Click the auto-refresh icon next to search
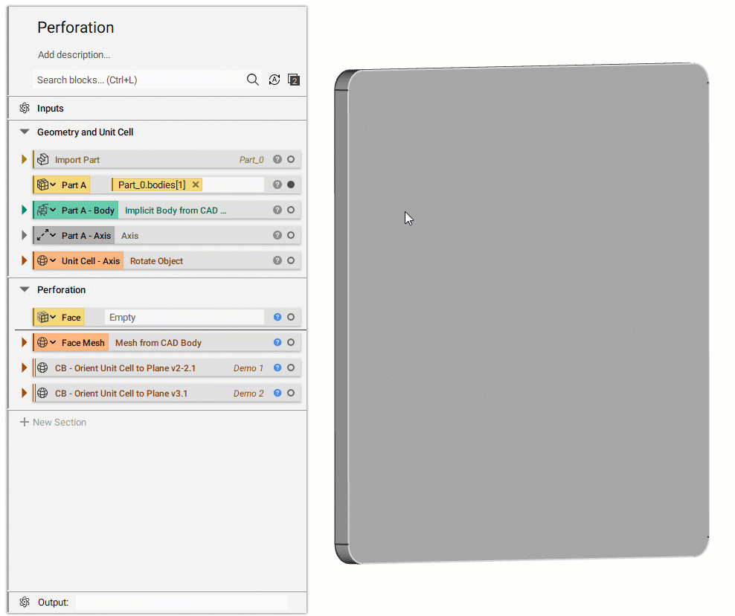This screenshot has height=616, width=735. [x=275, y=80]
